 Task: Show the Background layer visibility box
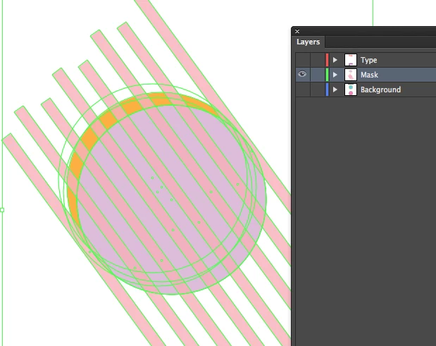[303, 89]
